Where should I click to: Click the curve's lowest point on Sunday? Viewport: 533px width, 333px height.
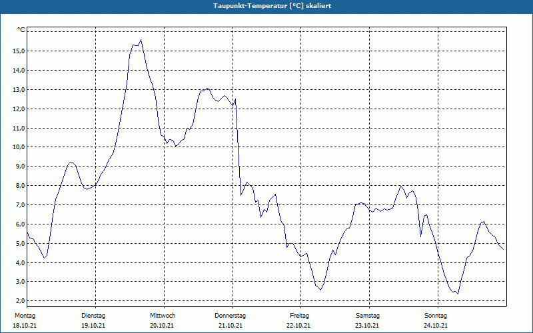pos(458,294)
